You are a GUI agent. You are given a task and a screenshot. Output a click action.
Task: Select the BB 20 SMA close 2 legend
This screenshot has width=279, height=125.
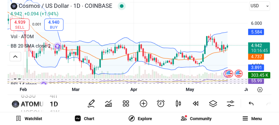pos(31,46)
